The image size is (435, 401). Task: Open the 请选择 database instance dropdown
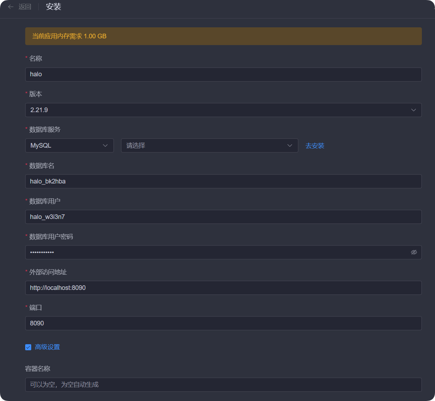209,145
